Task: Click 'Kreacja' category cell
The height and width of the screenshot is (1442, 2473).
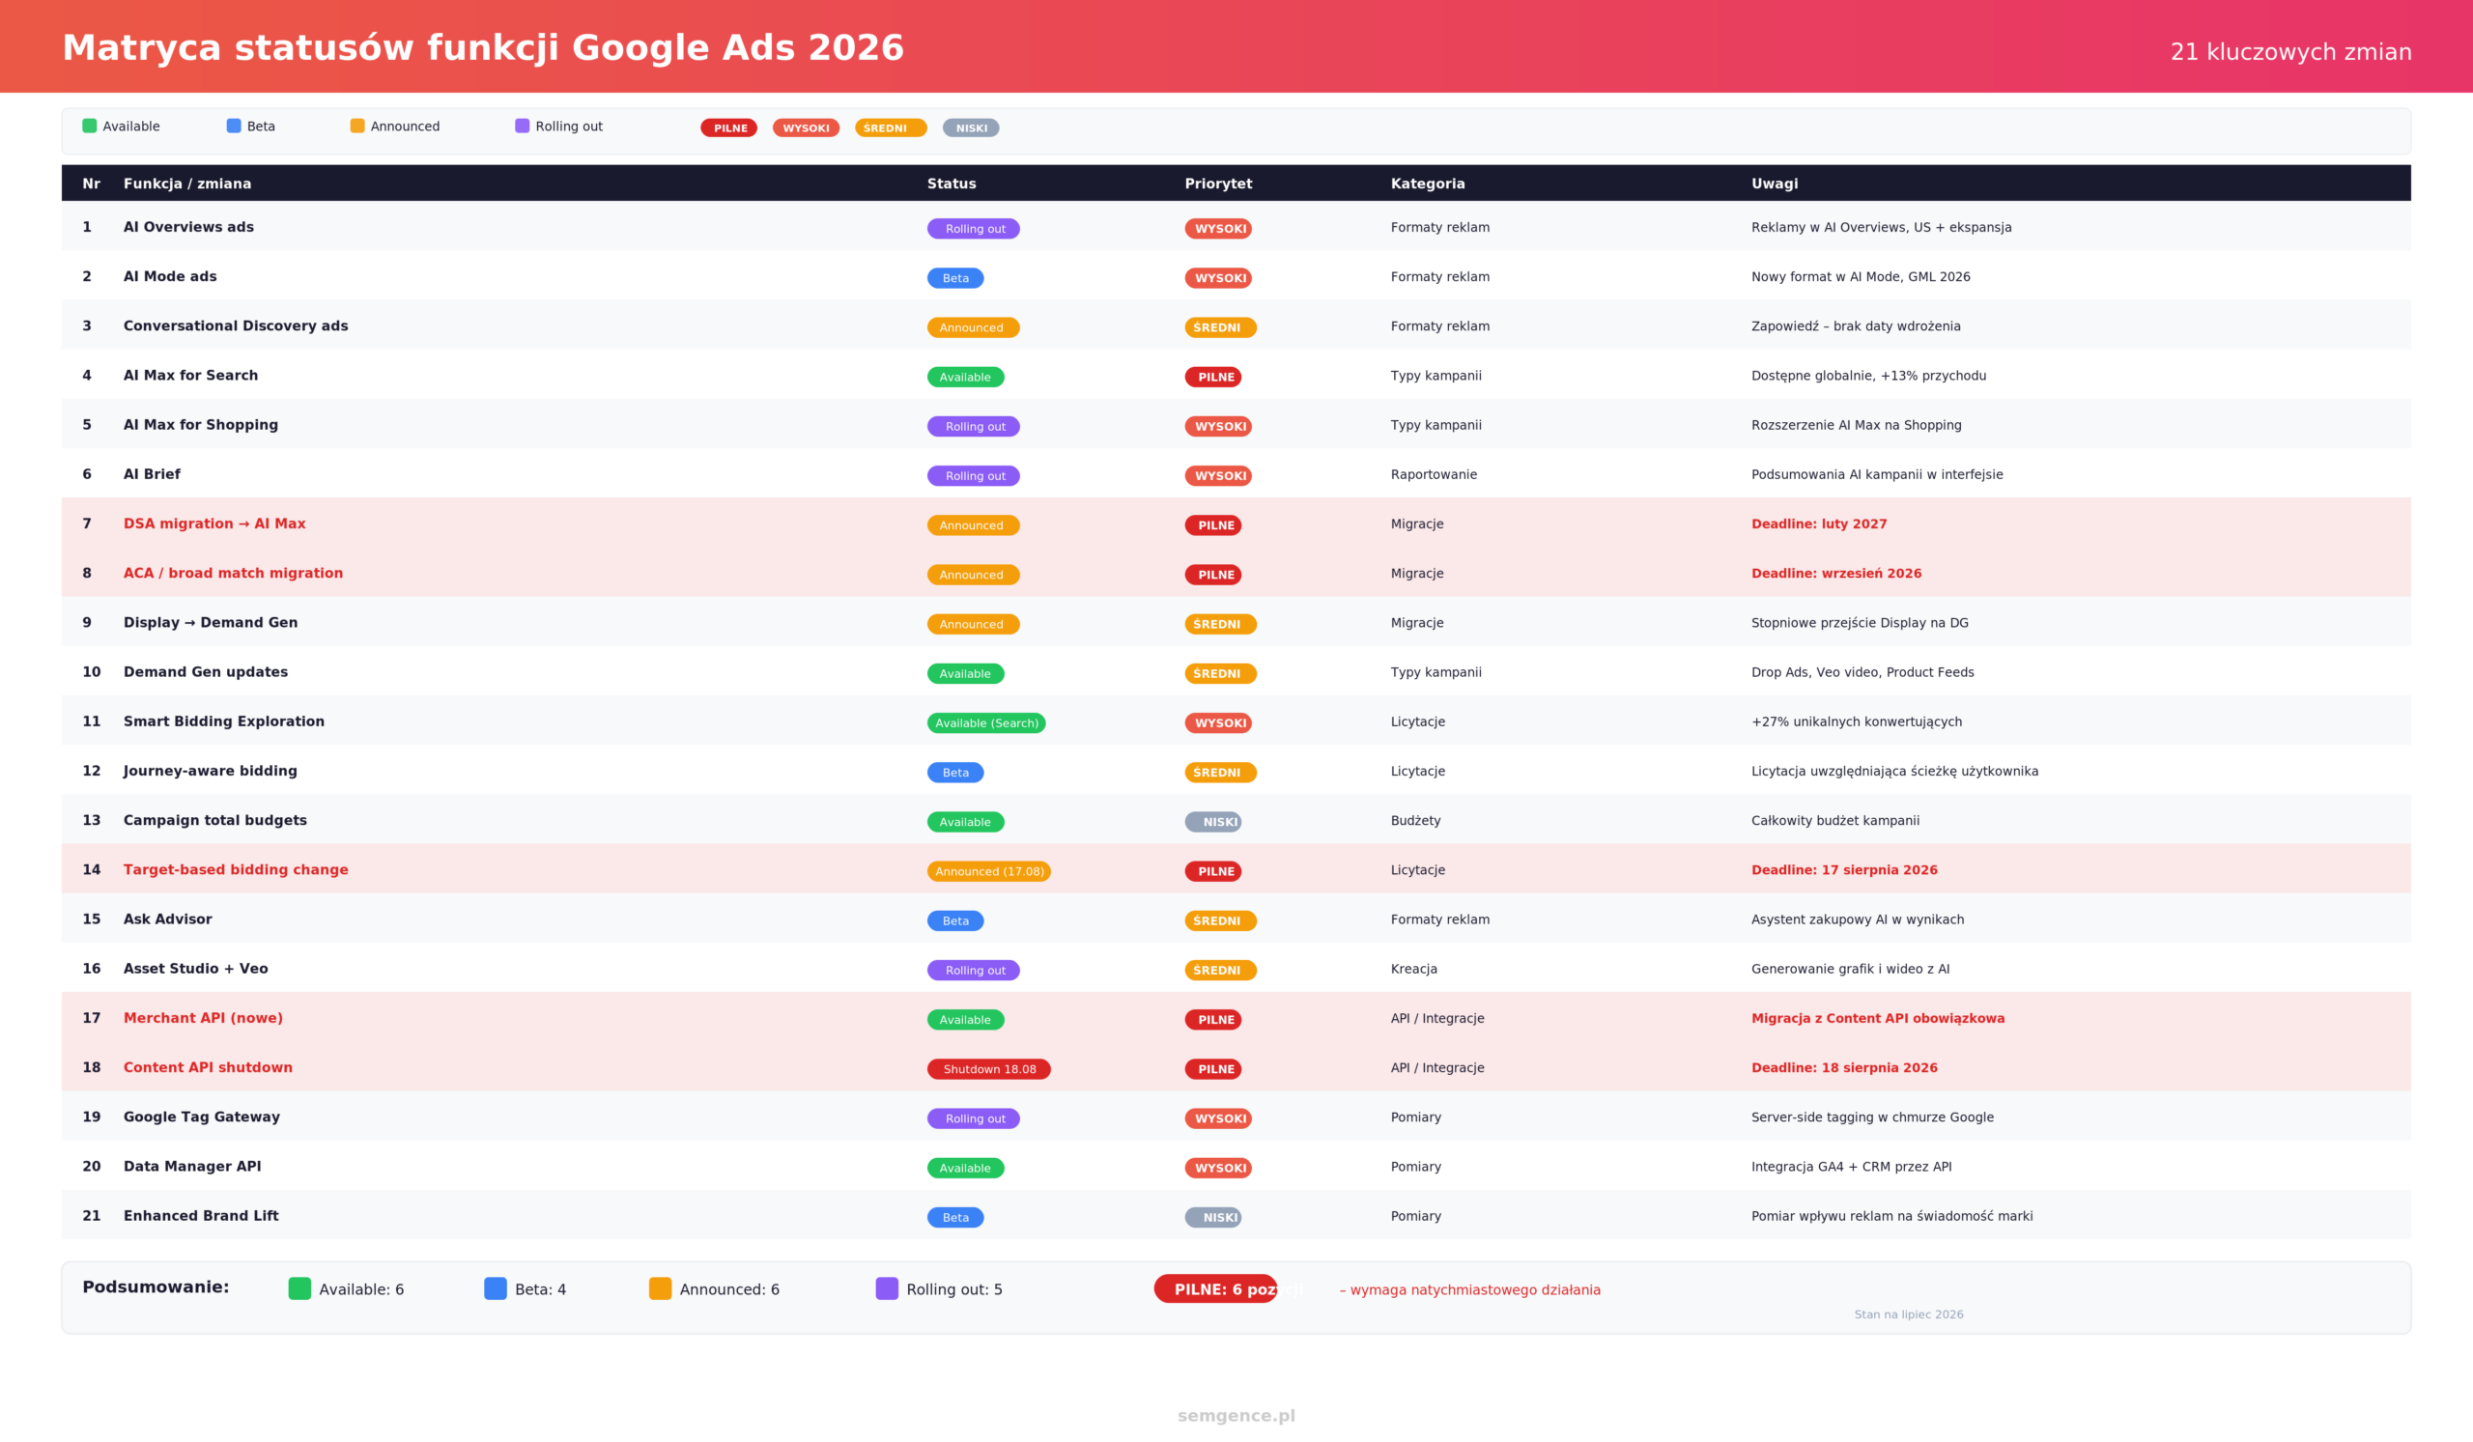Action: click(1414, 969)
